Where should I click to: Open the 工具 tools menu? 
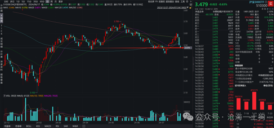(182, 2)
